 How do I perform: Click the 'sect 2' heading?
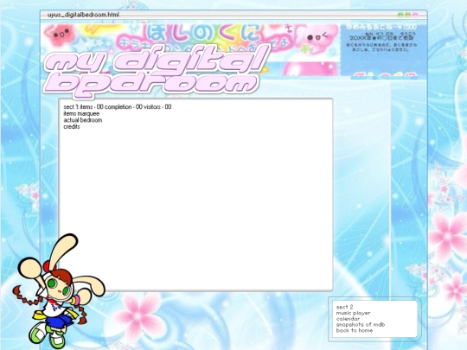click(x=344, y=307)
